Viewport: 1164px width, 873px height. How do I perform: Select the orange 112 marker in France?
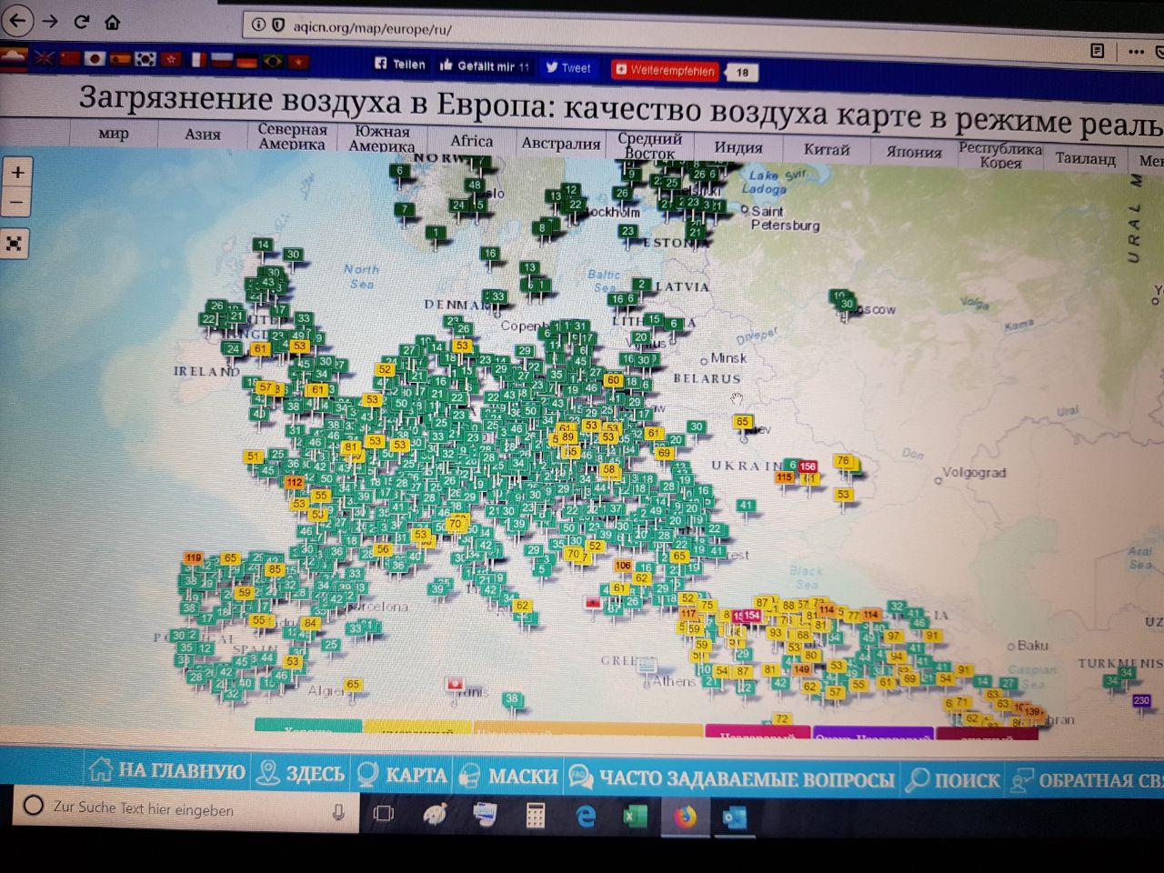294,482
